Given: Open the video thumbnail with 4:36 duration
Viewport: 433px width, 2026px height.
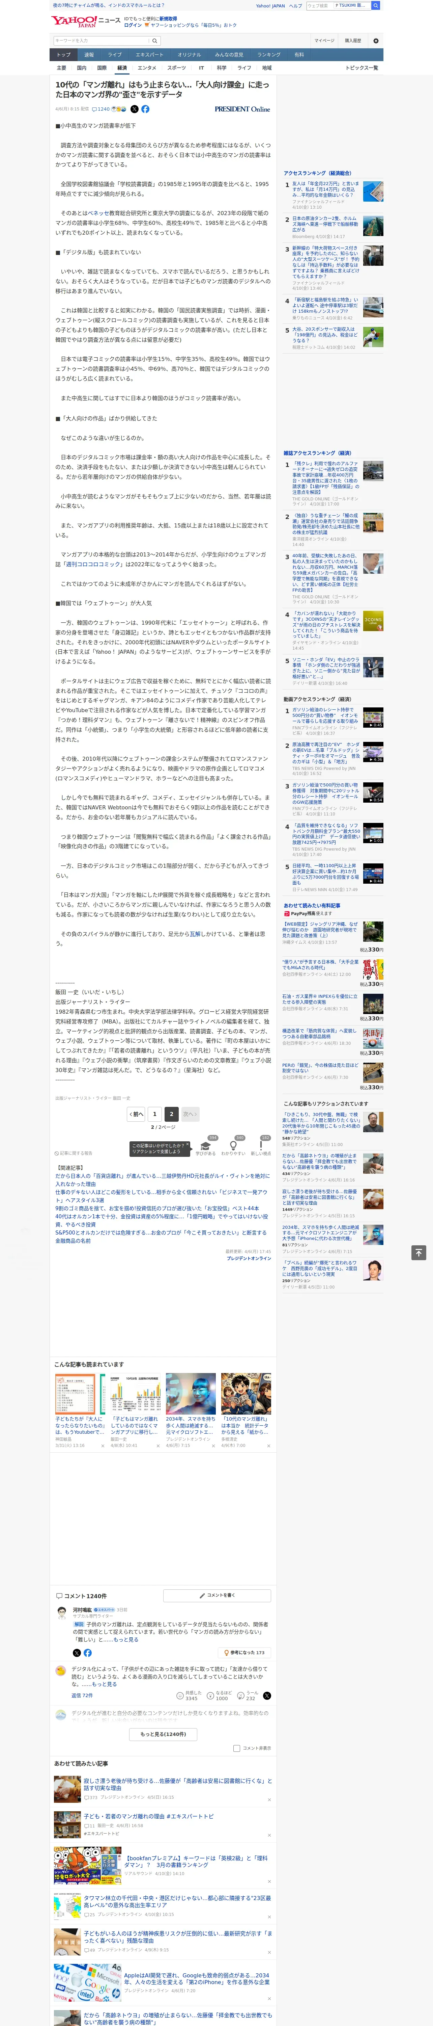Looking at the screenshot, I should tap(373, 752).
